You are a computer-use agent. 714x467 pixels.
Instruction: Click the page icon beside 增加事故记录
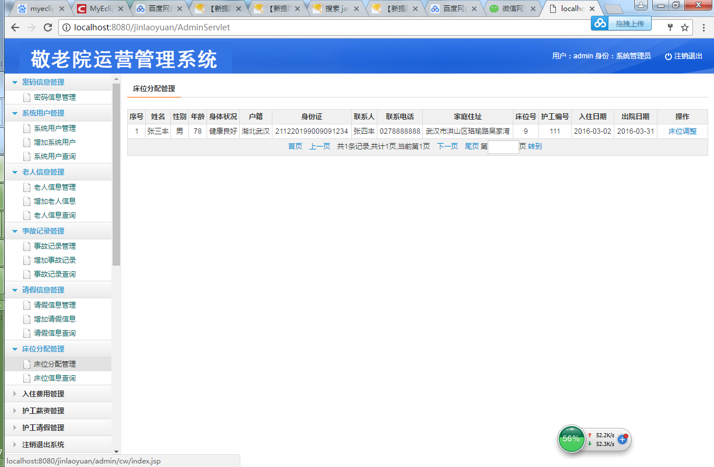coord(26,260)
